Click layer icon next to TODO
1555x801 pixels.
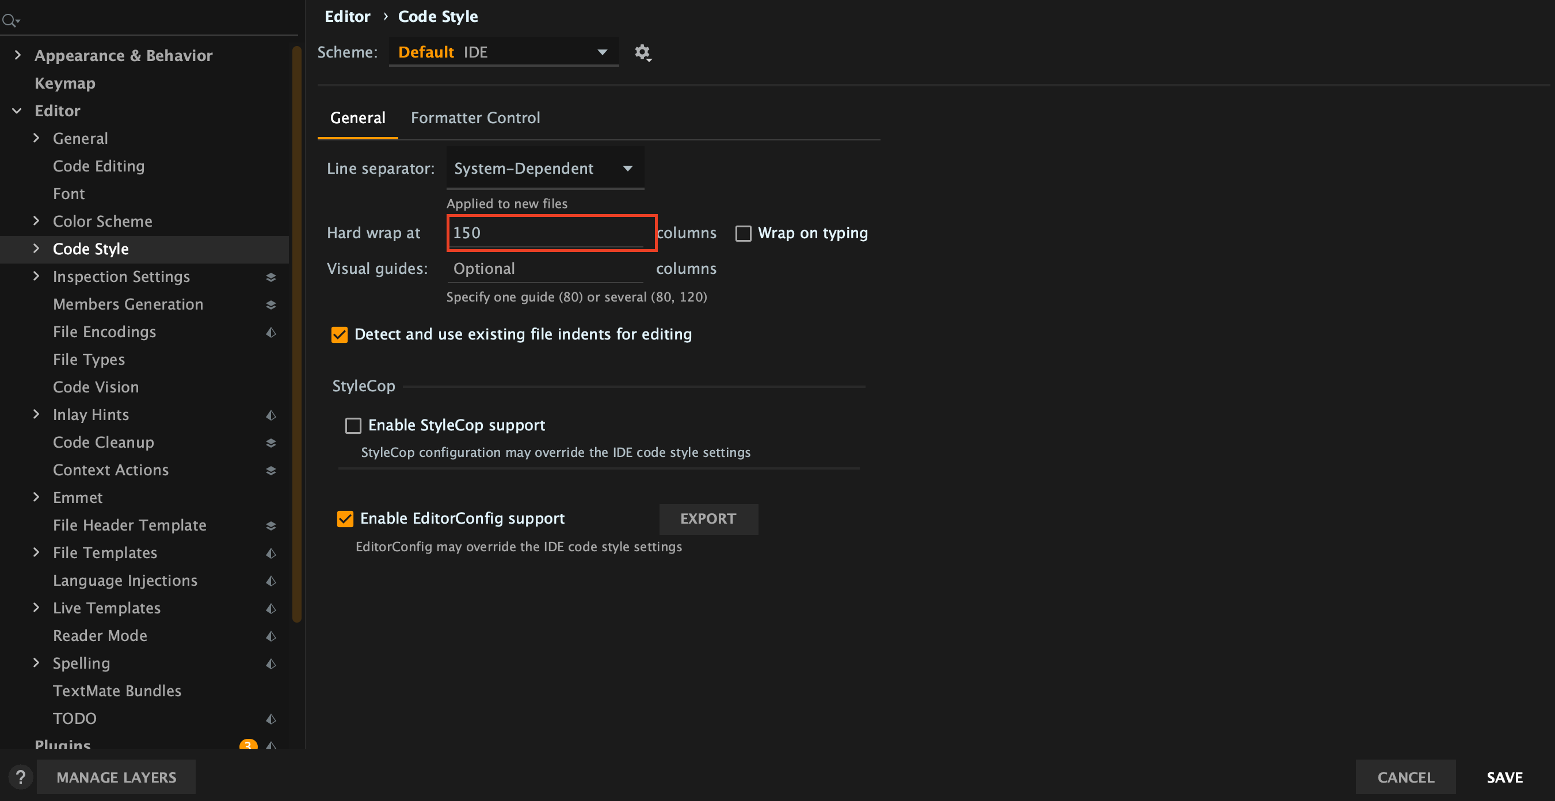tap(271, 719)
